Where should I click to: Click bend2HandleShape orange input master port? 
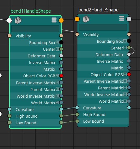tap(77, 19)
